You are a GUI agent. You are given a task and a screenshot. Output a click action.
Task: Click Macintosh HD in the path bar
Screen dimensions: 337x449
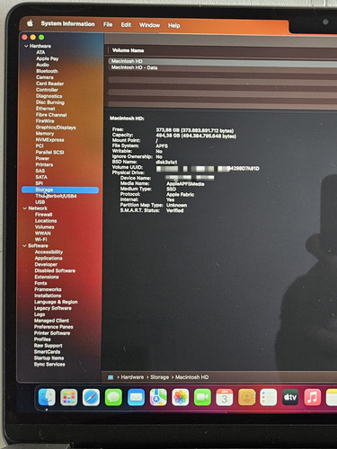[x=192, y=377]
